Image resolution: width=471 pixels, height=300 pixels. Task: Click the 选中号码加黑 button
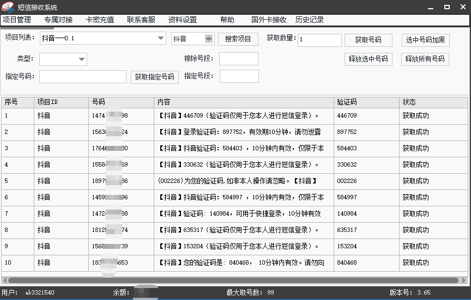425,40
